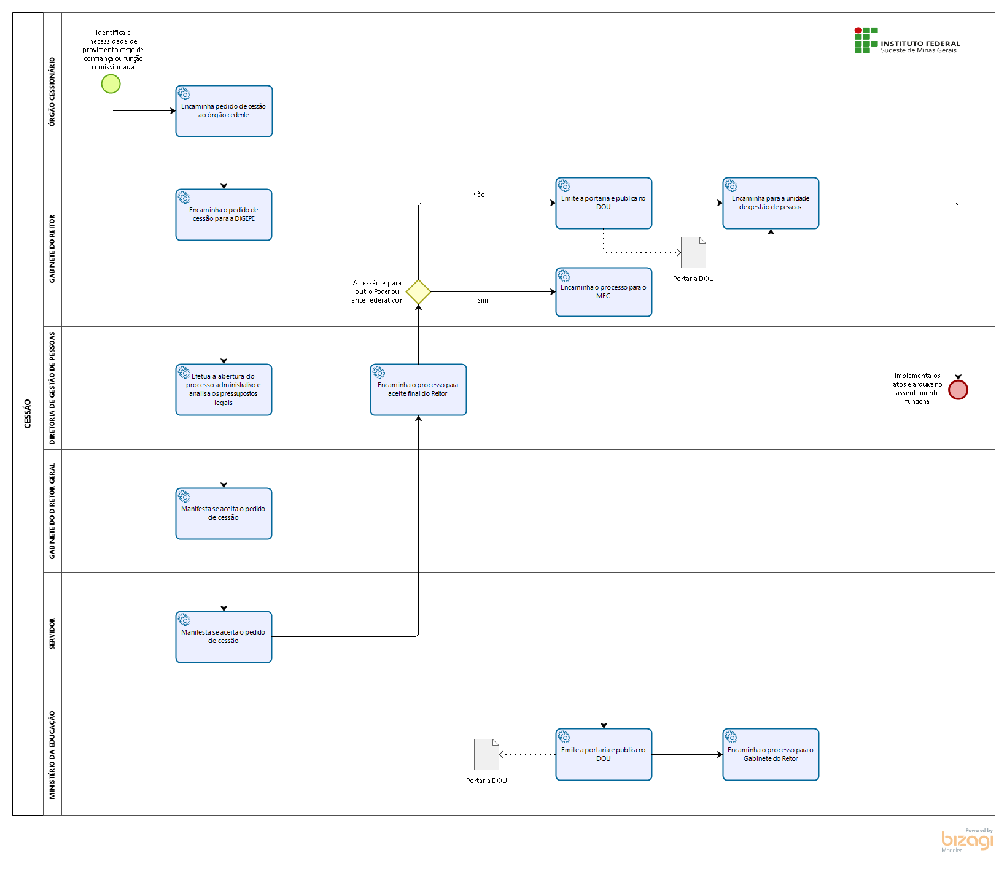This screenshot has height=872, width=1007.
Task: Click gear icon on 'Encaminha pedido de cessão ao órgão cedente' task
Action: [x=184, y=94]
